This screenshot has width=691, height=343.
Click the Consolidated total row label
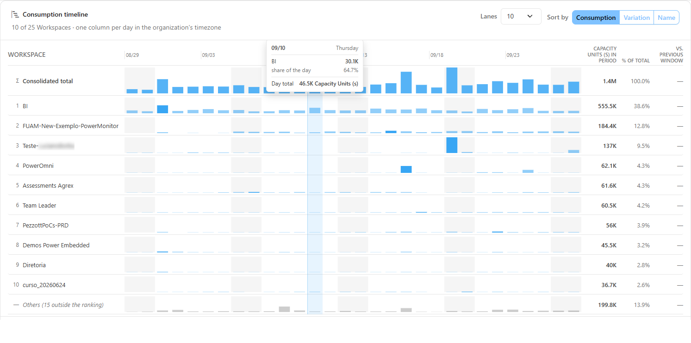(x=48, y=81)
